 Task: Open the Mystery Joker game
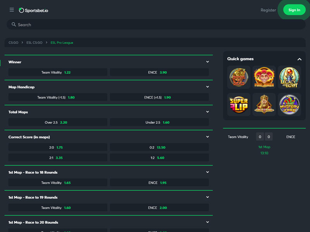pyautogui.click(x=289, y=104)
